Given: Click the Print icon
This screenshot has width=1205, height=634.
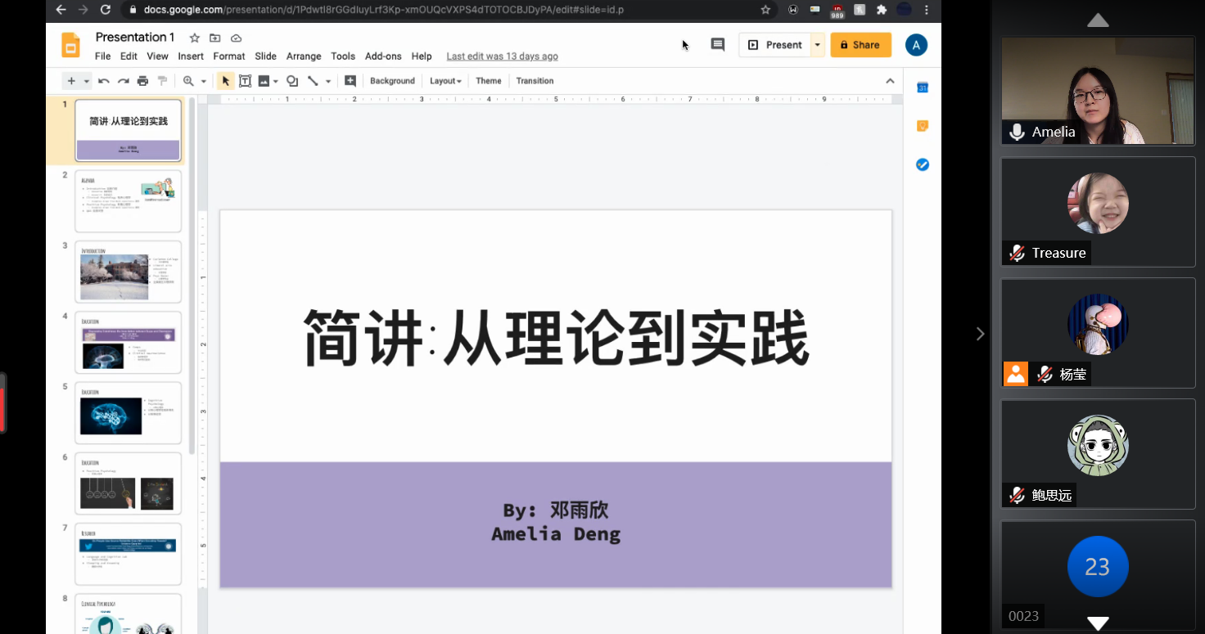Looking at the screenshot, I should click(x=143, y=81).
